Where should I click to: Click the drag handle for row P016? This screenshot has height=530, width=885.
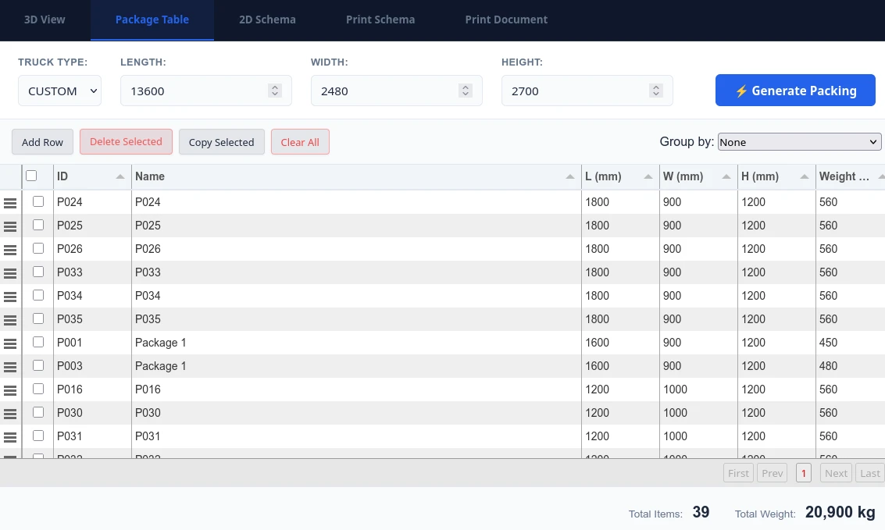(x=10, y=390)
